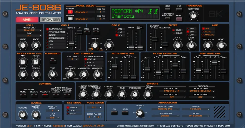Open the Upper MIDI CH dropdown
The height and width of the screenshot is (128, 245).
[x=101, y=12]
